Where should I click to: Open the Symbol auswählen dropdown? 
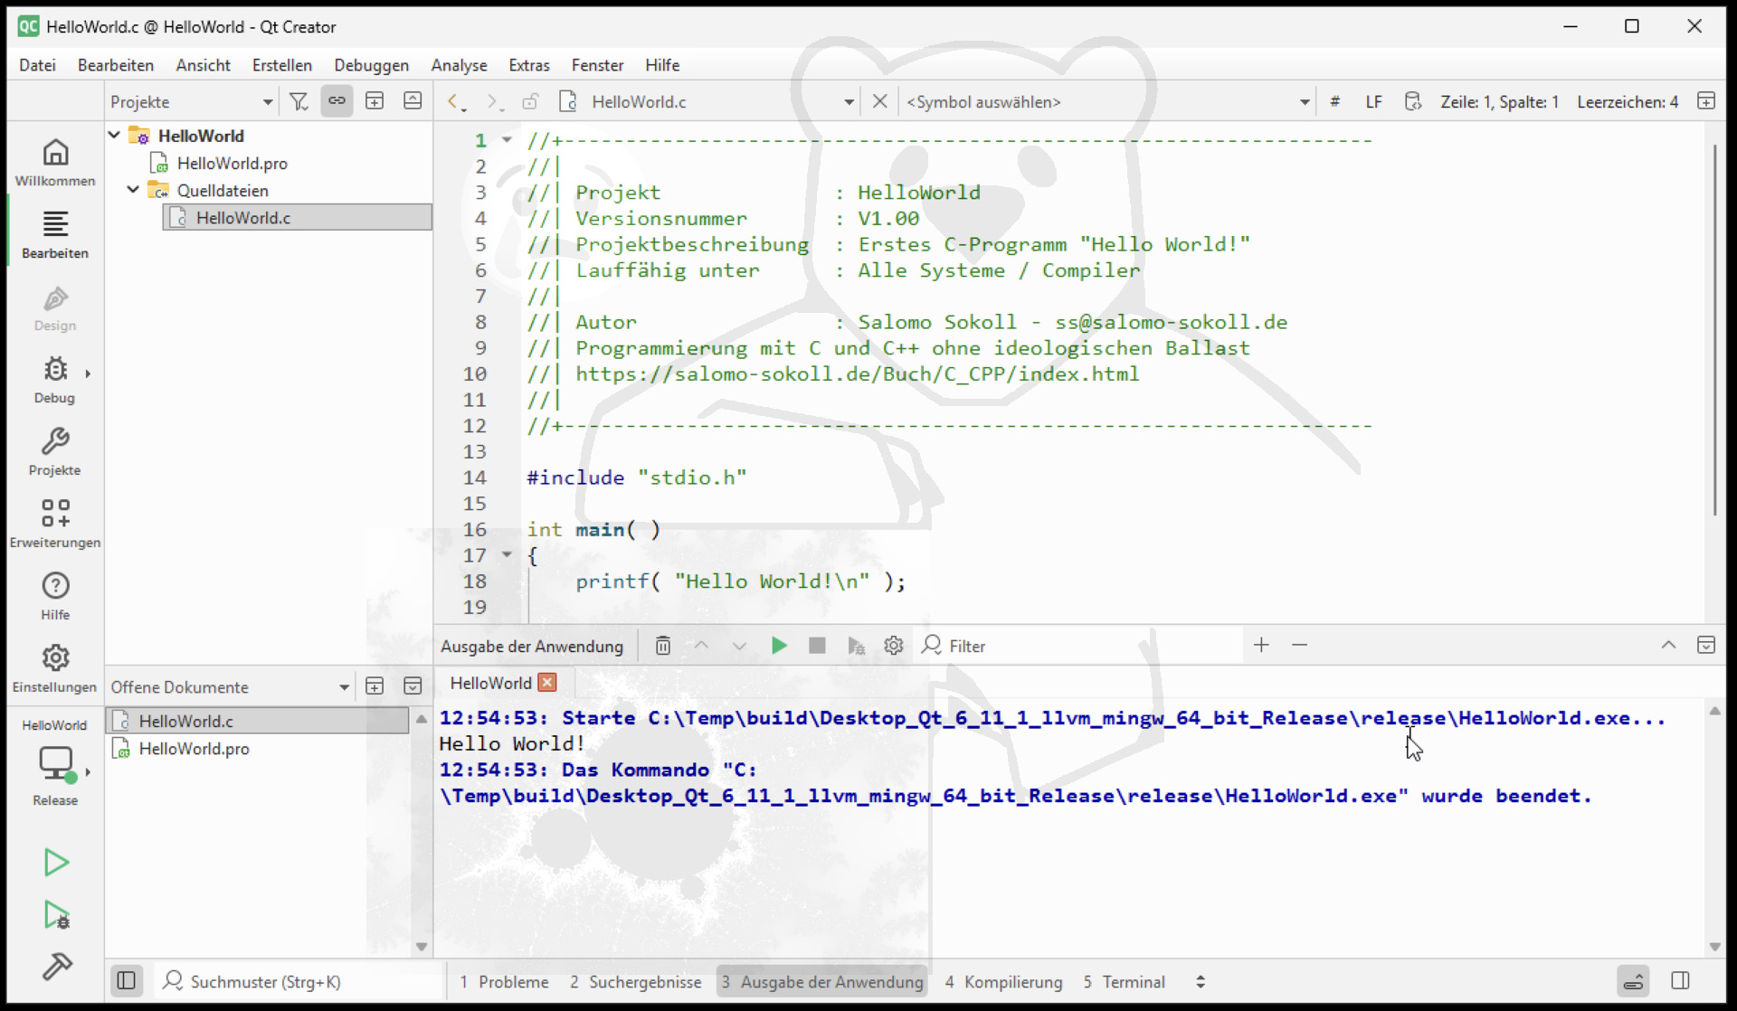(x=1108, y=101)
